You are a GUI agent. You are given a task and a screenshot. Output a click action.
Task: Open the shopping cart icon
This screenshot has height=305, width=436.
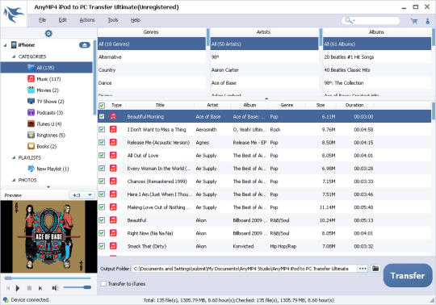click(x=414, y=21)
